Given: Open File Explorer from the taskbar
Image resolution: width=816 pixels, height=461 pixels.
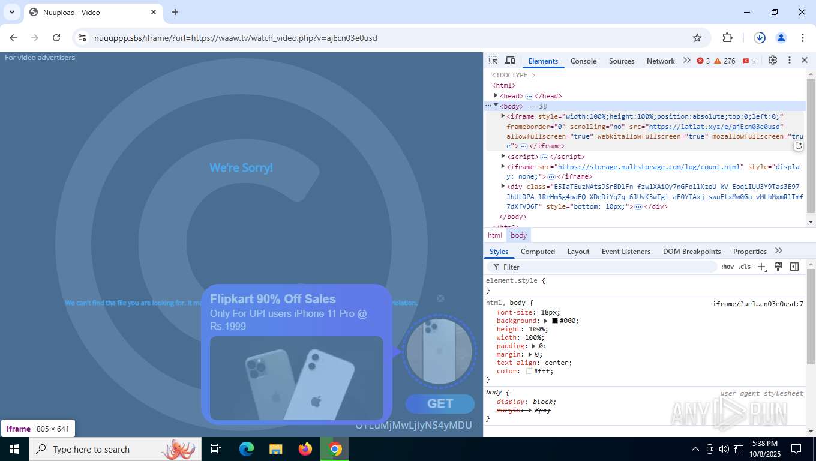Looking at the screenshot, I should pos(276,449).
